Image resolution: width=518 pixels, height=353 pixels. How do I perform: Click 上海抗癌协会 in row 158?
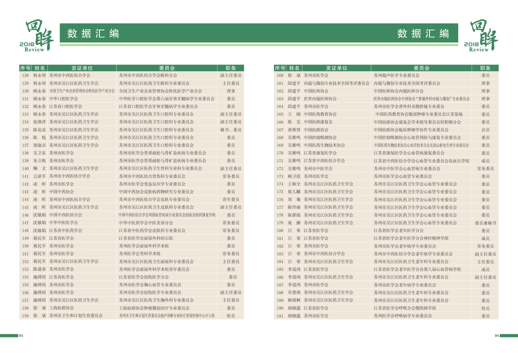point(62,308)
